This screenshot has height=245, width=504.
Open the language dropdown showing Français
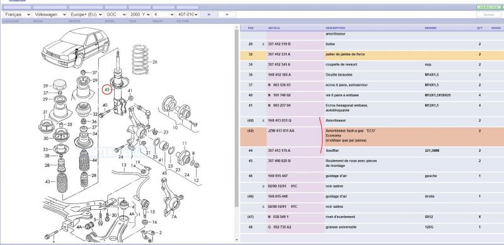18,14
